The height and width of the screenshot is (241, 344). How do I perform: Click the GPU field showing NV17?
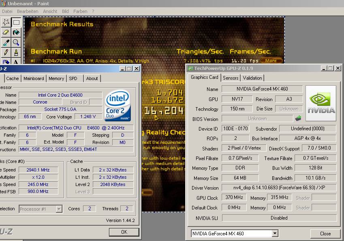[x=237, y=99]
